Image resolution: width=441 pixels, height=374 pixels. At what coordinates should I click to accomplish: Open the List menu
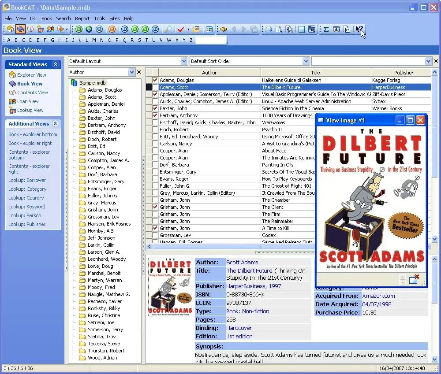coord(34,19)
